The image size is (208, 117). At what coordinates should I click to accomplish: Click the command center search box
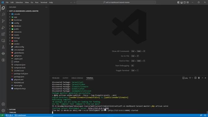(116, 2)
